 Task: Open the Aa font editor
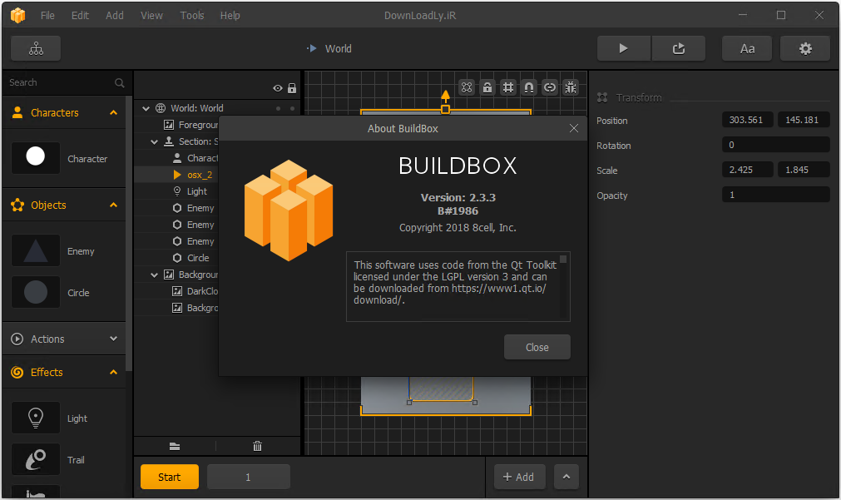(x=747, y=49)
